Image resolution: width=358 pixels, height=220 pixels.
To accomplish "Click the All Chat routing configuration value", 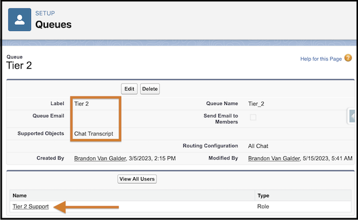I will 258,146.
